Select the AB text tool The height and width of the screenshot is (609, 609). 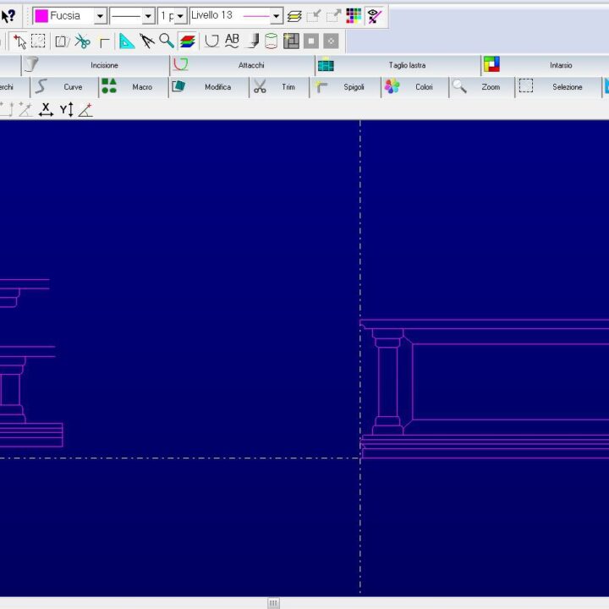232,41
